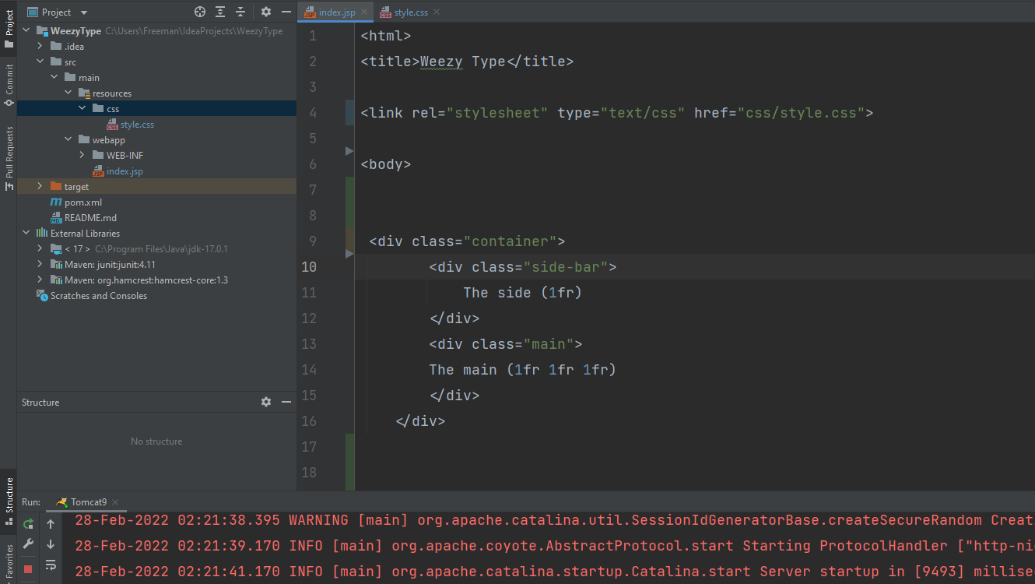Click the div class="main" line
The height and width of the screenshot is (584, 1035).
[506, 344]
